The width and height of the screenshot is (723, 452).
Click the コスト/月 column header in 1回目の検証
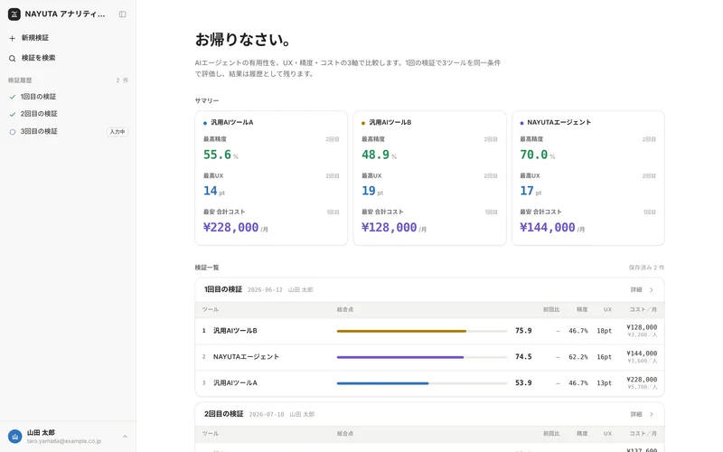coord(643,309)
